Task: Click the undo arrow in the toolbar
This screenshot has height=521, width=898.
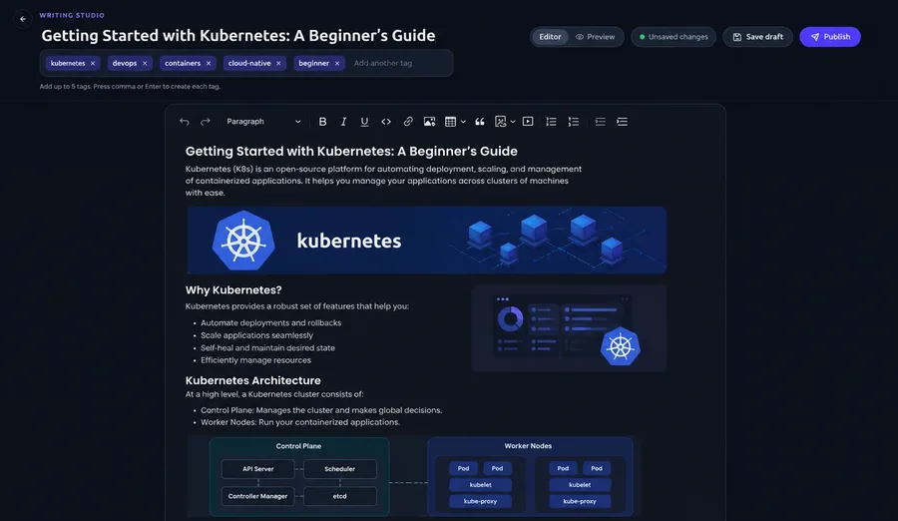Action: [184, 122]
